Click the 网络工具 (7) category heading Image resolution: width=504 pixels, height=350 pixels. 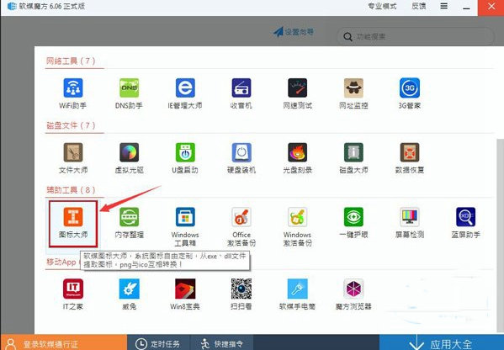(71, 61)
